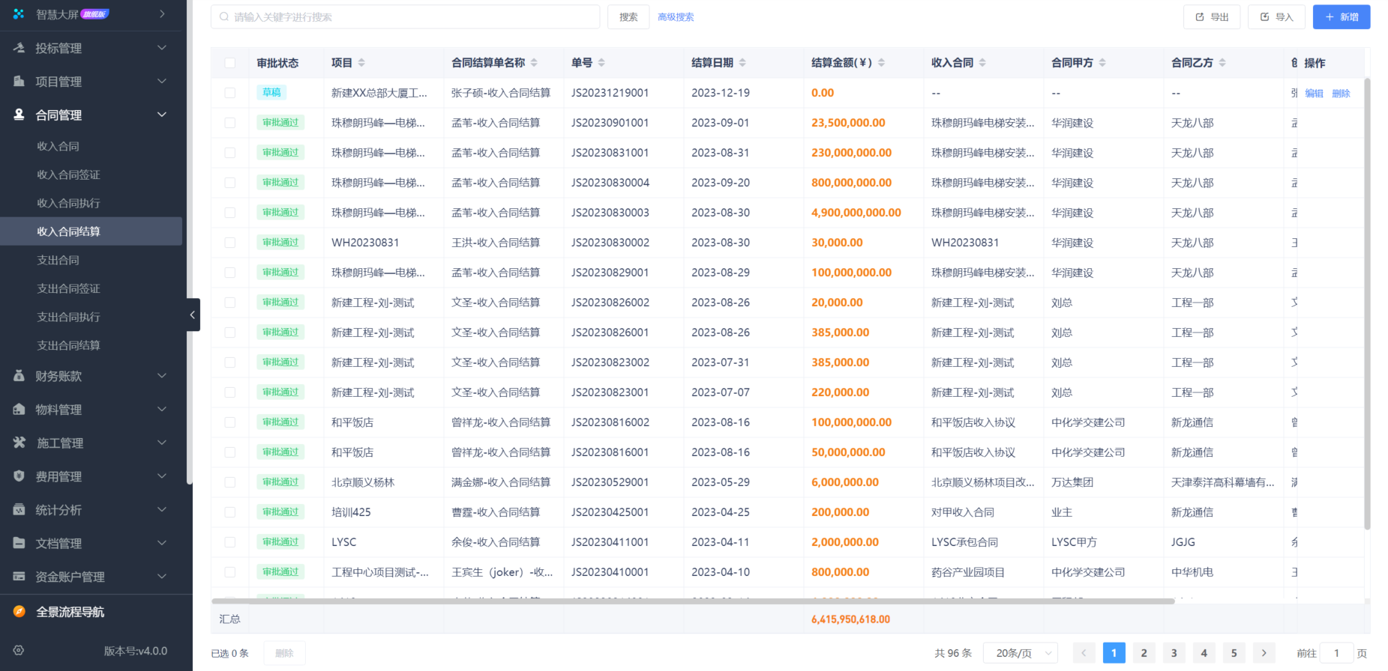Sort by 结算日期 column sort icon
This screenshot has width=1388, height=671.
click(x=742, y=63)
